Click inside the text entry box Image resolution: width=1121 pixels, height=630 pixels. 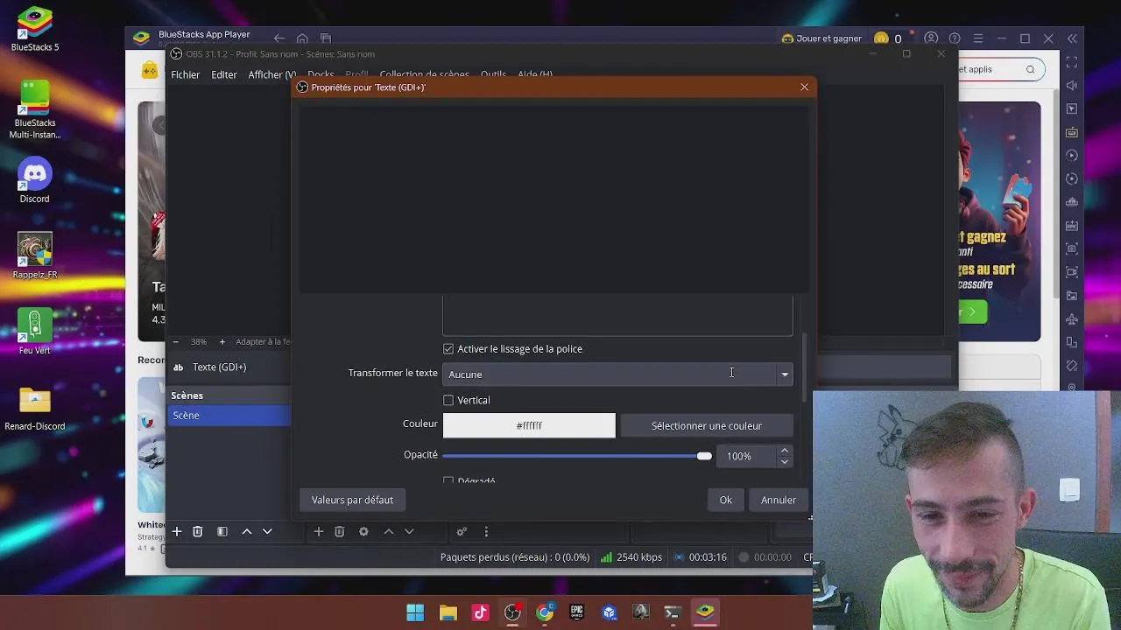(x=617, y=316)
